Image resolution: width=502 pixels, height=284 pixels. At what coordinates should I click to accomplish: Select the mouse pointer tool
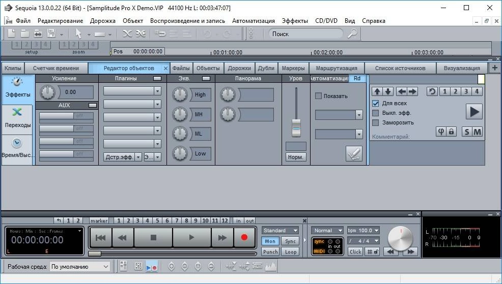coord(78,34)
